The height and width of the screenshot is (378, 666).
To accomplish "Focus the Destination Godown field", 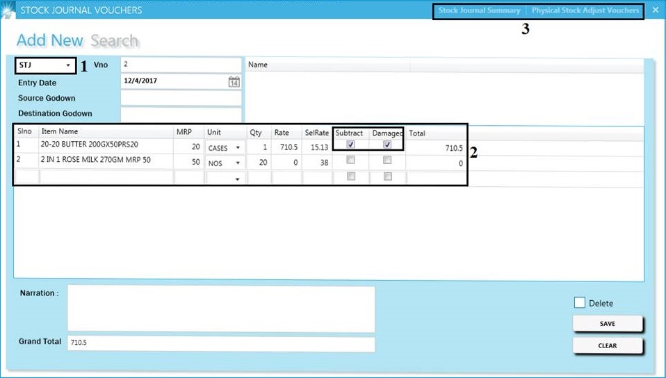I will point(181,114).
